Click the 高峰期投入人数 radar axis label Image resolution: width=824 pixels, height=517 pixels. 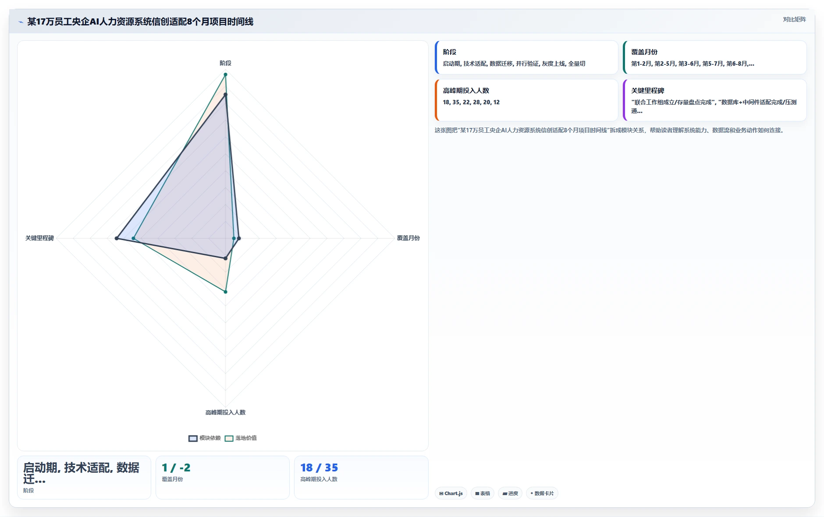pyautogui.click(x=225, y=412)
